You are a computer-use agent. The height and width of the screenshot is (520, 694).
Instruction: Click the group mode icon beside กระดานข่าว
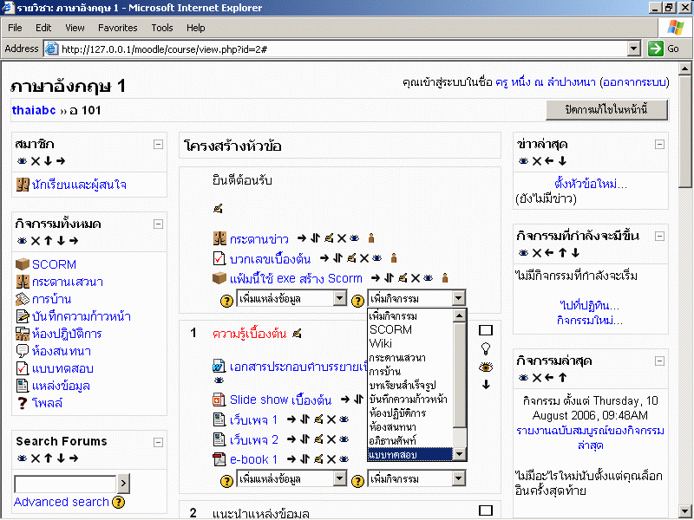(x=370, y=237)
